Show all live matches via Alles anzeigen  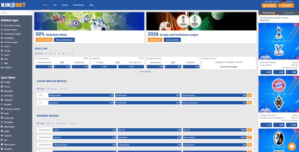click(x=145, y=71)
